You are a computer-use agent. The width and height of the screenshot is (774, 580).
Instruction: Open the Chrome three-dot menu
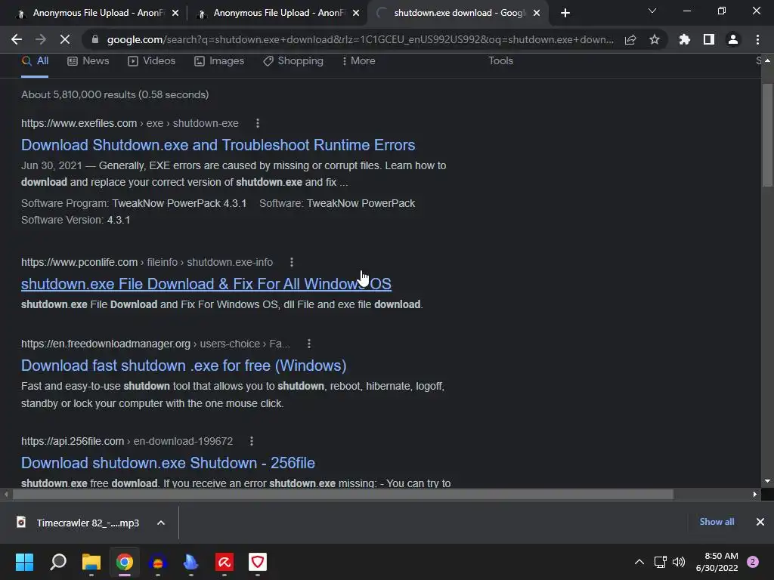tap(757, 39)
